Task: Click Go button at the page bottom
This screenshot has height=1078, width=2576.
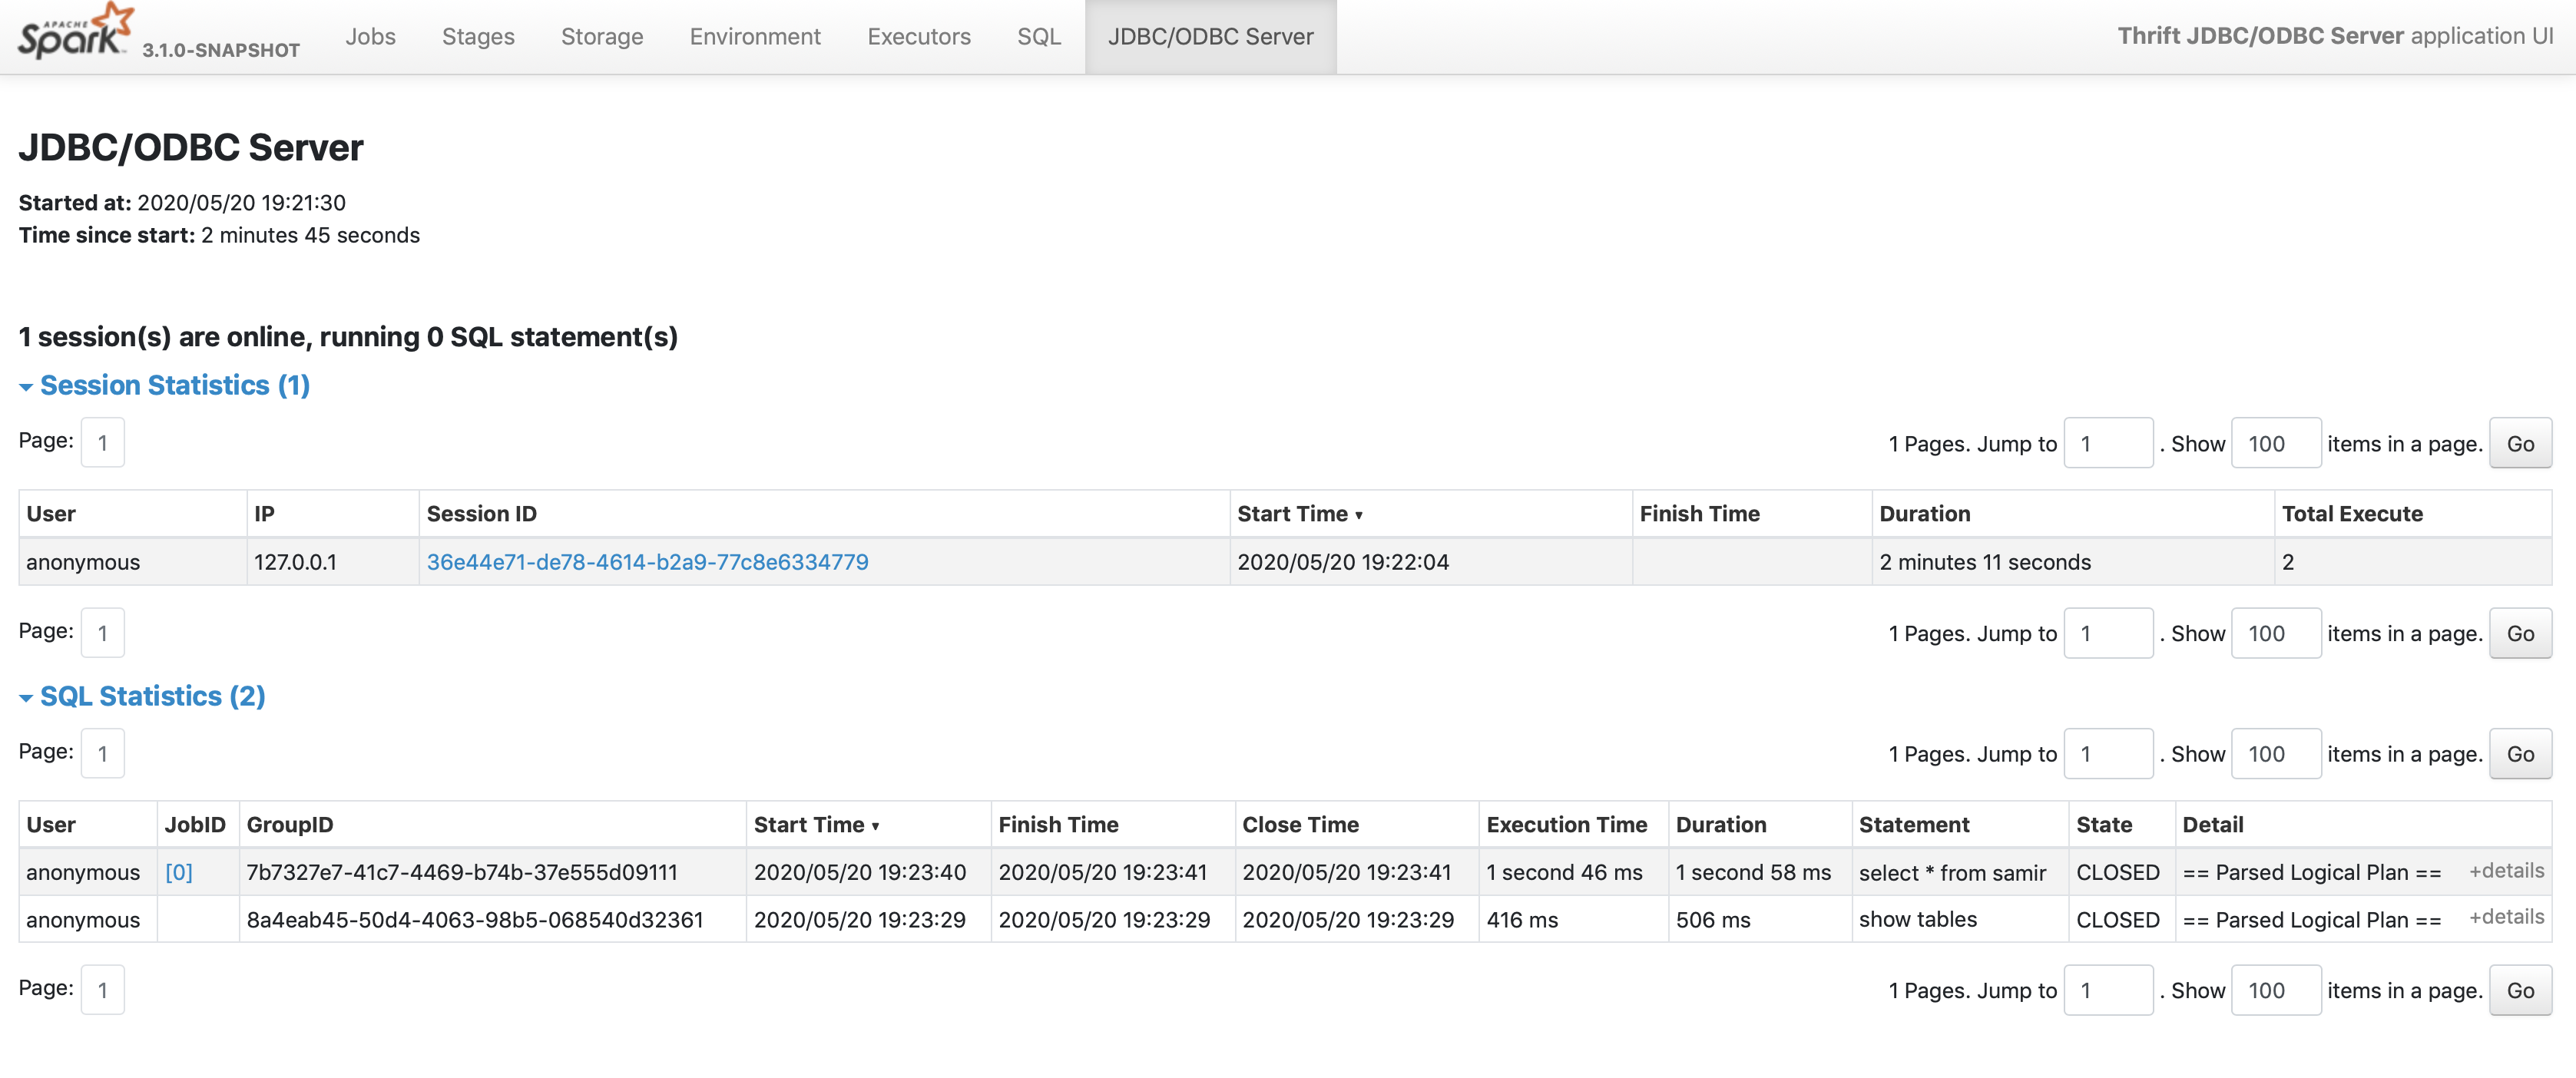Action: tap(2519, 990)
